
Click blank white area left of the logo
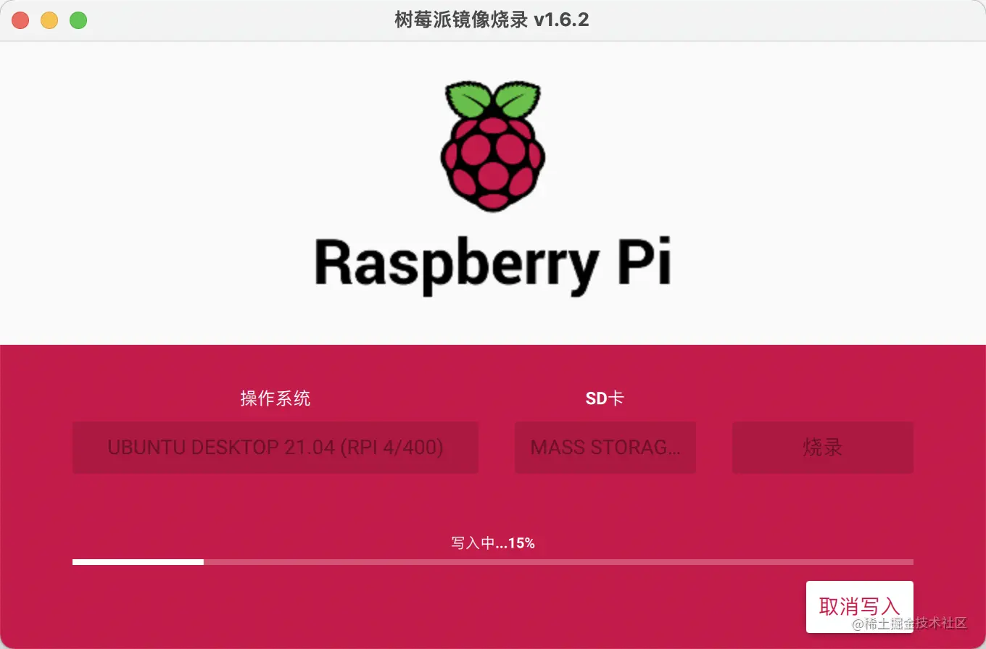[x=181, y=188]
